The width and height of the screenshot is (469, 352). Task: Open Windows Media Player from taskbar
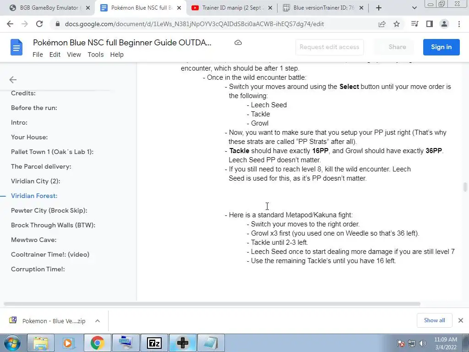pyautogui.click(x=69, y=343)
